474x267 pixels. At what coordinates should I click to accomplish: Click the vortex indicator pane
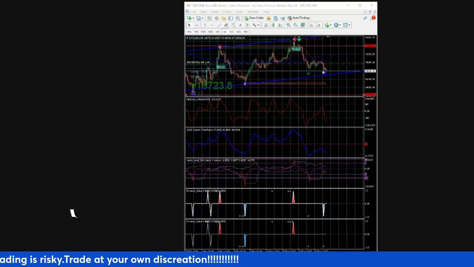[x=275, y=173]
